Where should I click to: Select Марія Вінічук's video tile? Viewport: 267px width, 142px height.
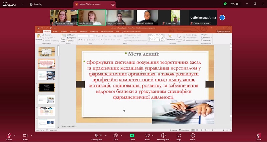(x=92, y=17)
